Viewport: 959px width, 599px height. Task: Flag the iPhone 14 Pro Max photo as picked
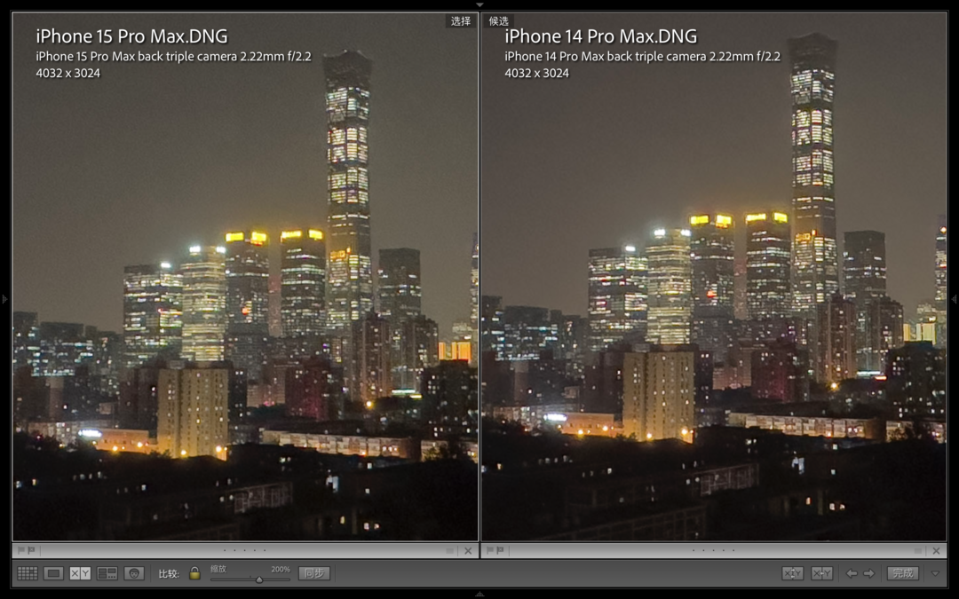click(489, 550)
